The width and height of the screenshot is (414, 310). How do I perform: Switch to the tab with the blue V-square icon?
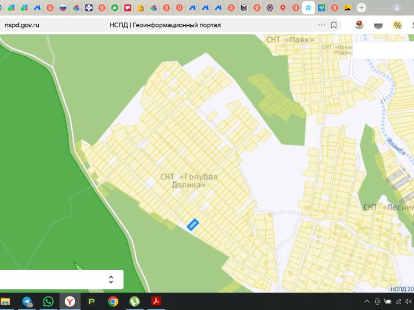coord(321,8)
